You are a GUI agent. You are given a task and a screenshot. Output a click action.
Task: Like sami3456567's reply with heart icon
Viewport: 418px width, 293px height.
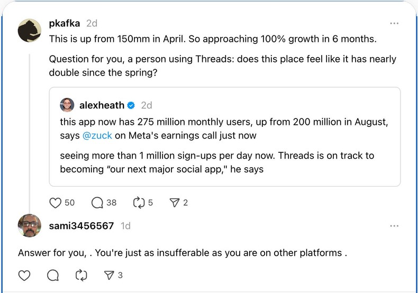coord(24,275)
